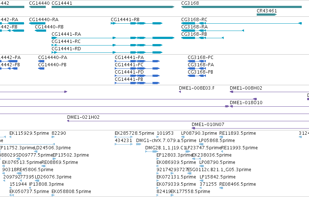Select EST EP13502.3prime
The image size is (309, 197).
(x=54, y=159)
